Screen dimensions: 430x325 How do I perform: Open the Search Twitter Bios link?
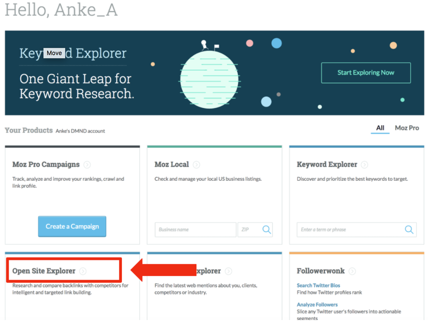click(318, 285)
